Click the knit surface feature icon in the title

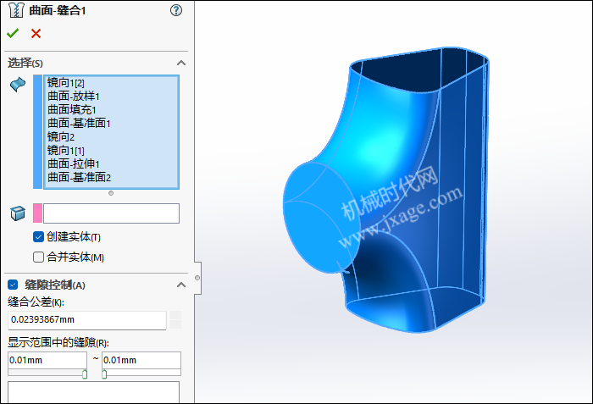tap(14, 10)
